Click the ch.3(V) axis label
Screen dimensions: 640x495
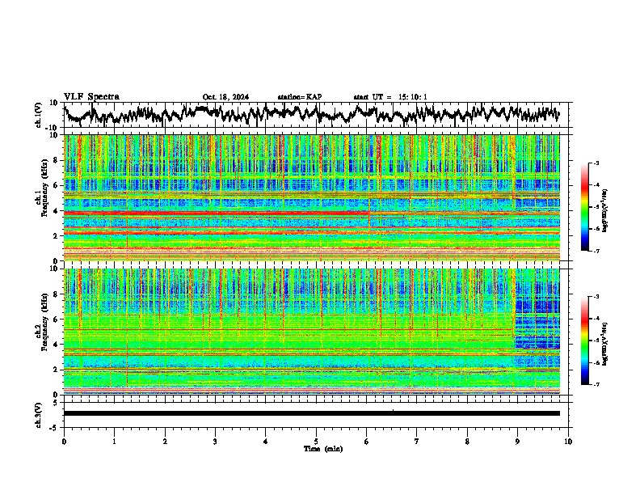pos(39,415)
